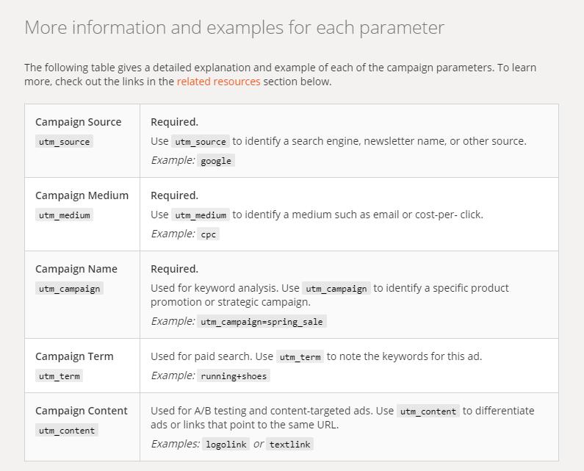Select the utm_content code under Campaign Content

coord(66,431)
